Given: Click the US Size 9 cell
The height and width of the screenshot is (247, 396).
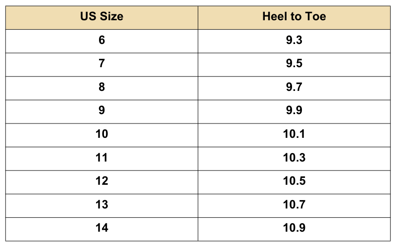Looking at the screenshot, I should pyautogui.click(x=101, y=111).
